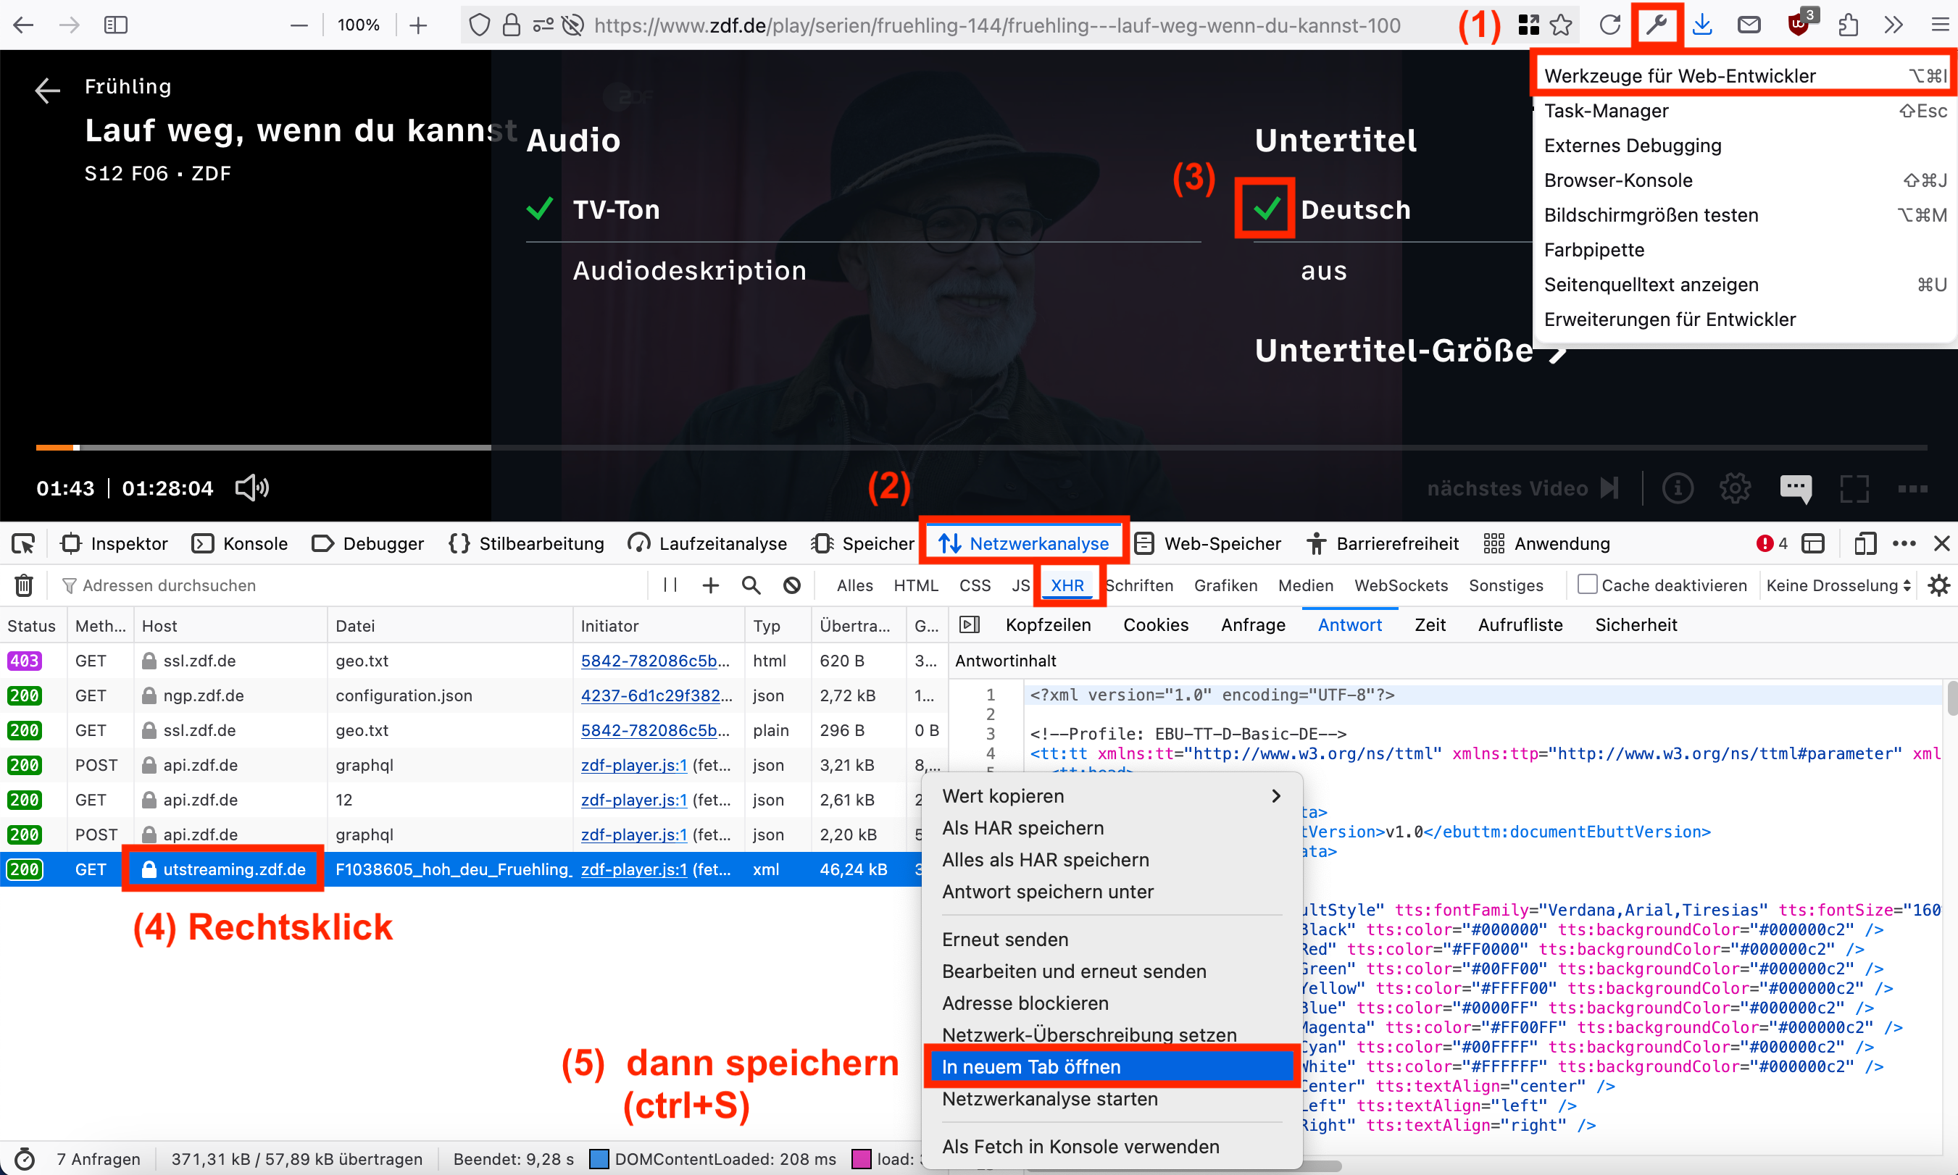Skip to nächstes Video

pyautogui.click(x=1522, y=488)
